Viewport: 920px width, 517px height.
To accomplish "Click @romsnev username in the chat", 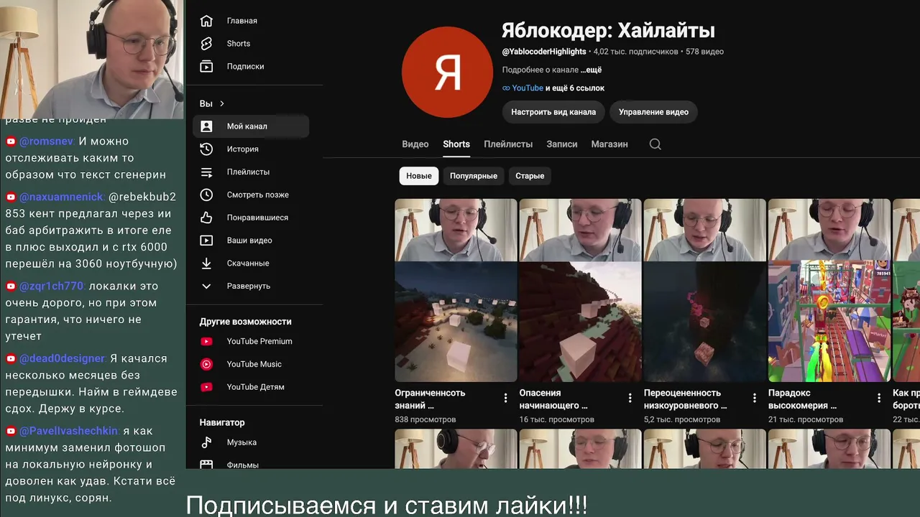I will click(47, 141).
